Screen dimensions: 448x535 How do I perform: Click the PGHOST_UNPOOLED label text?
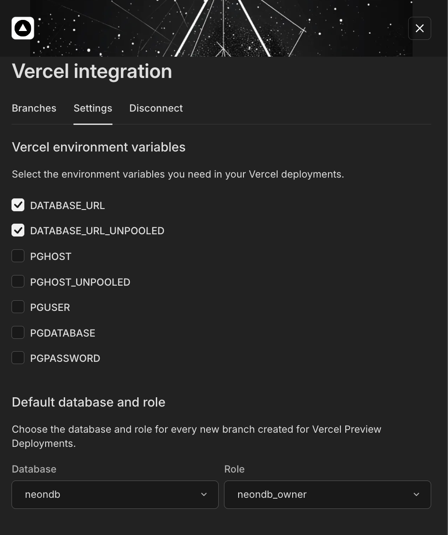point(80,282)
